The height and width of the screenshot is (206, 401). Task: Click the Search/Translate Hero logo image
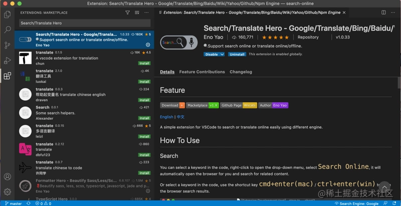click(179, 42)
